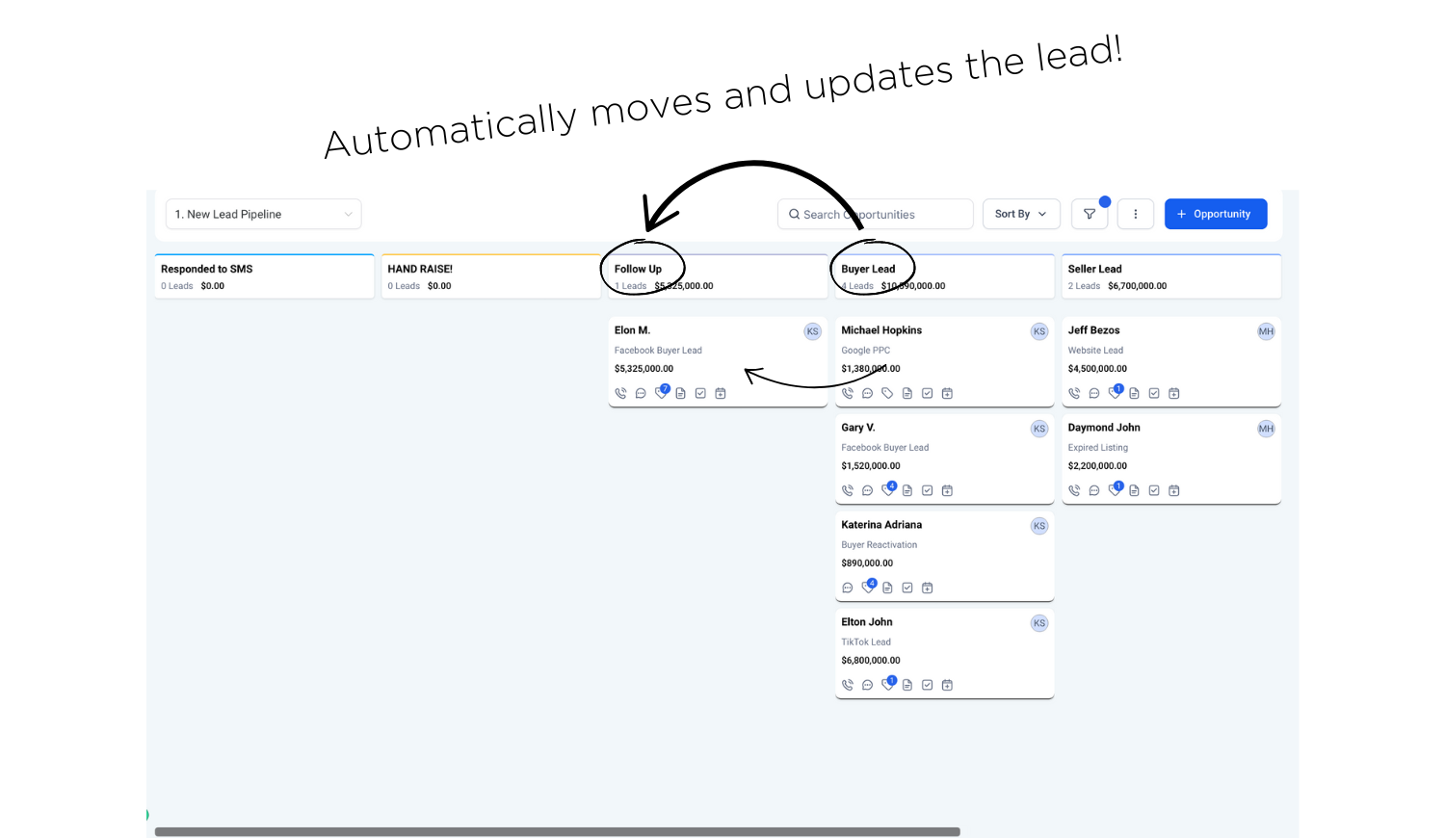Open the Katerina Adriana lead name
The width and height of the screenshot is (1445, 838).
click(881, 525)
